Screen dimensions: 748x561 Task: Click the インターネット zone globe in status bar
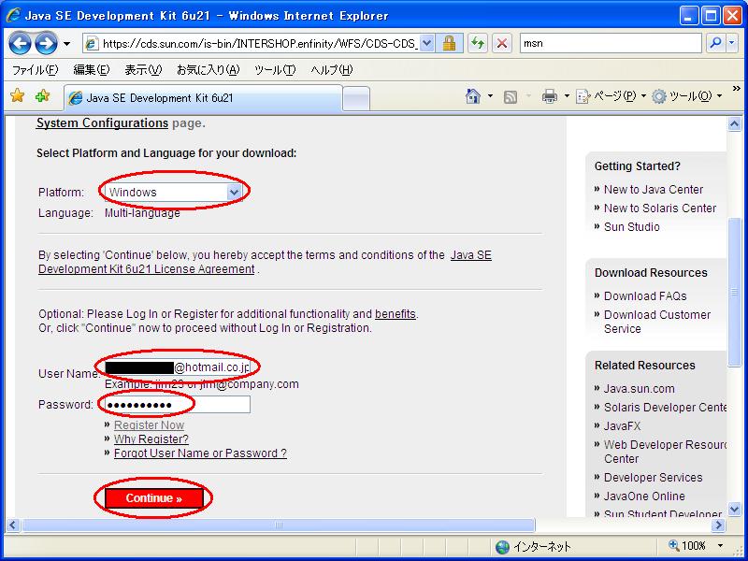click(x=502, y=547)
